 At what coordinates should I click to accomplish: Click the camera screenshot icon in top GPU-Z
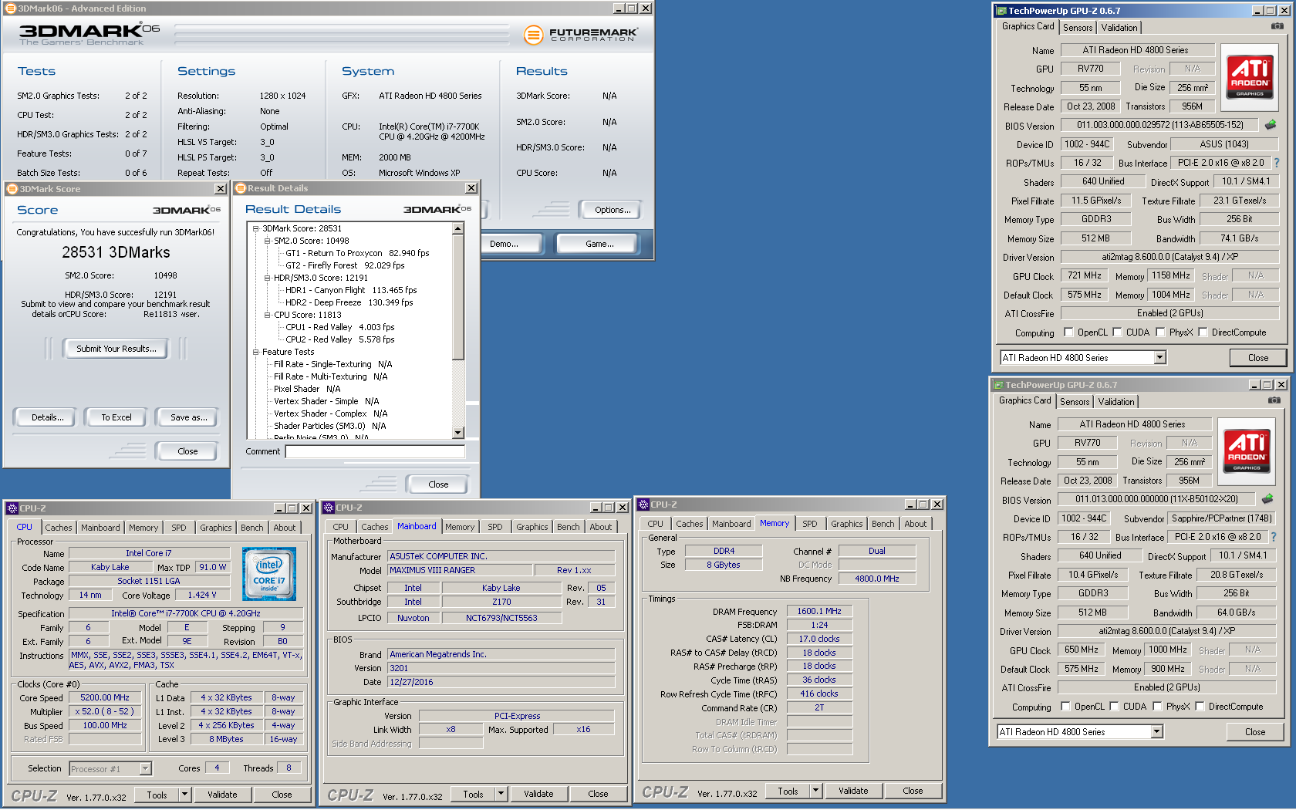1277,26
